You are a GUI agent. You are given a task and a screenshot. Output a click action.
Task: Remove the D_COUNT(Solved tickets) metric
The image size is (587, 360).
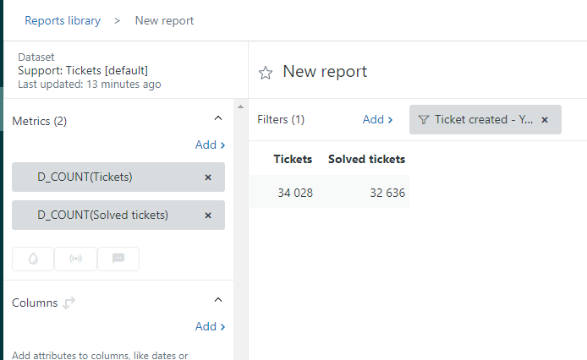pos(208,215)
